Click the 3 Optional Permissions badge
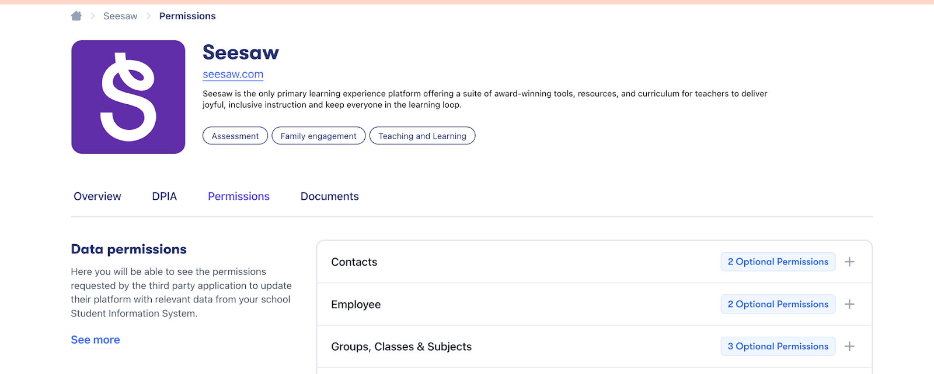This screenshot has width=934, height=374. click(778, 347)
